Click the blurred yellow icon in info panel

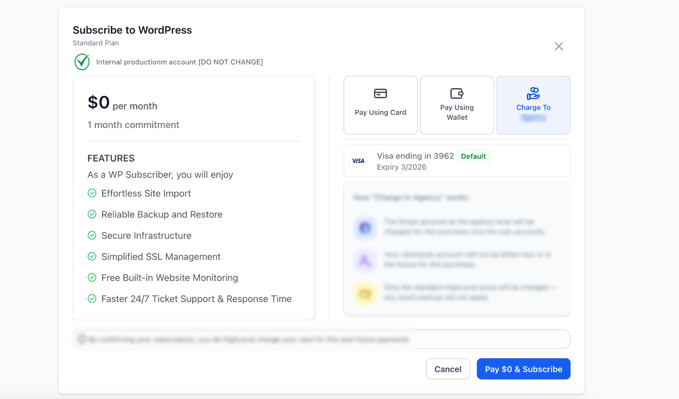tap(365, 293)
